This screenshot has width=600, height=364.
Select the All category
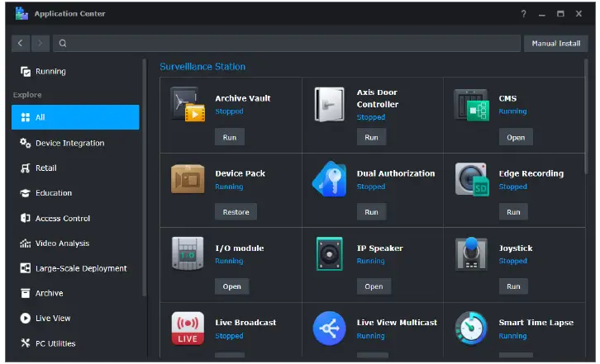point(75,117)
